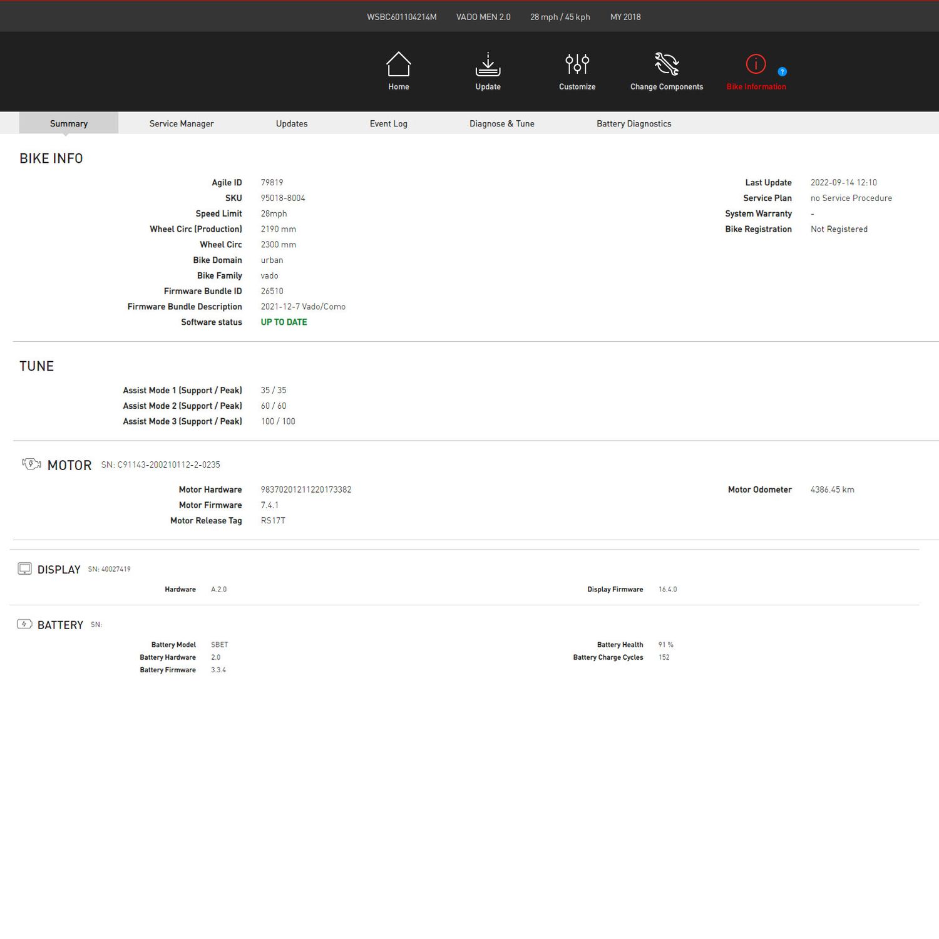Click the motor engine icon

point(31,464)
